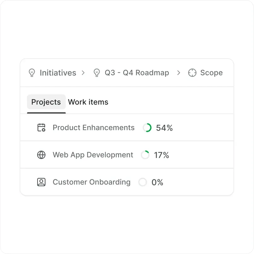
Task: Switch to the Projects tab
Action: click(x=46, y=102)
